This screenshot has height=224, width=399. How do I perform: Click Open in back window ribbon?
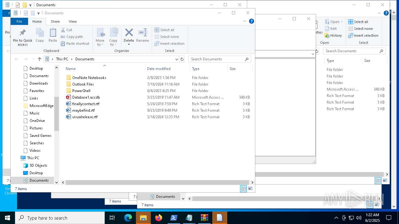click(334, 22)
